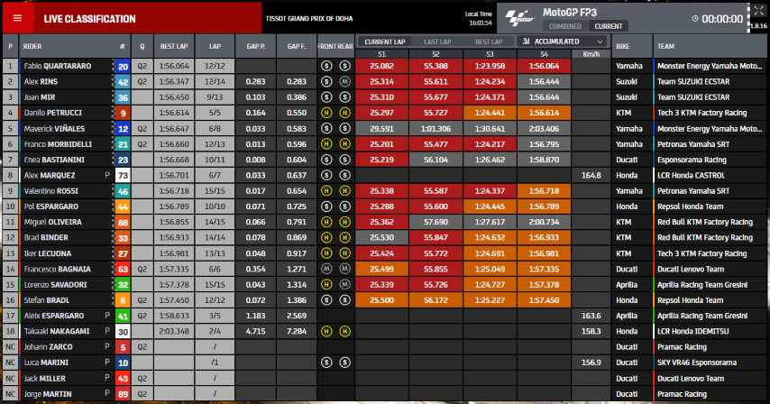Click the Km/h column header
770x404 pixels.
click(591, 54)
